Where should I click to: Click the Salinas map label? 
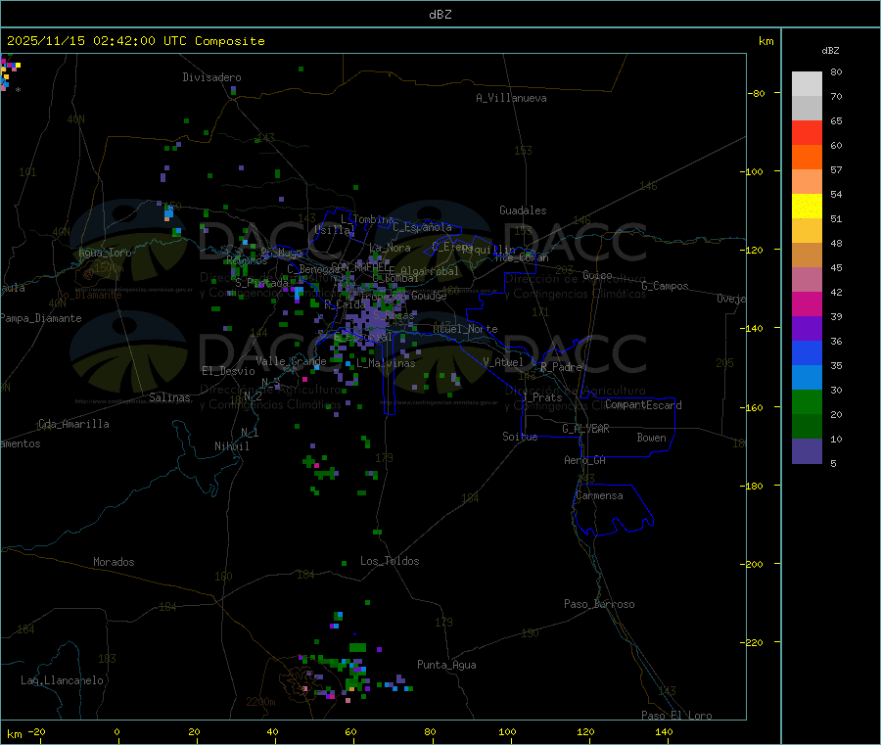(169, 397)
